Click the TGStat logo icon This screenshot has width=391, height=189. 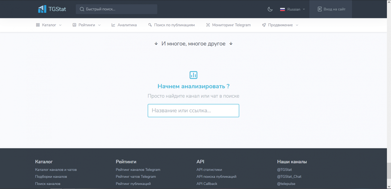pos(42,9)
